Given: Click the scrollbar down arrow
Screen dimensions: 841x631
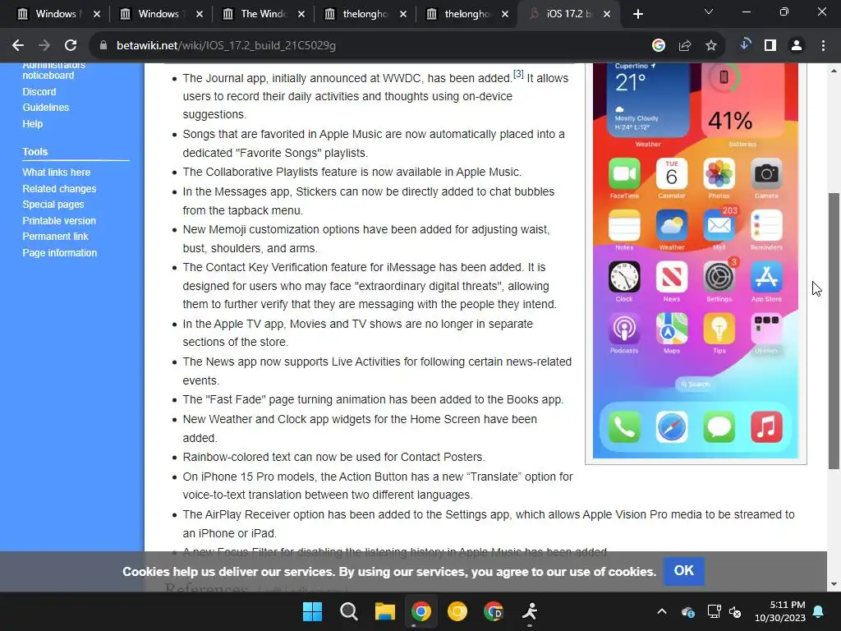Looking at the screenshot, I should [x=834, y=584].
